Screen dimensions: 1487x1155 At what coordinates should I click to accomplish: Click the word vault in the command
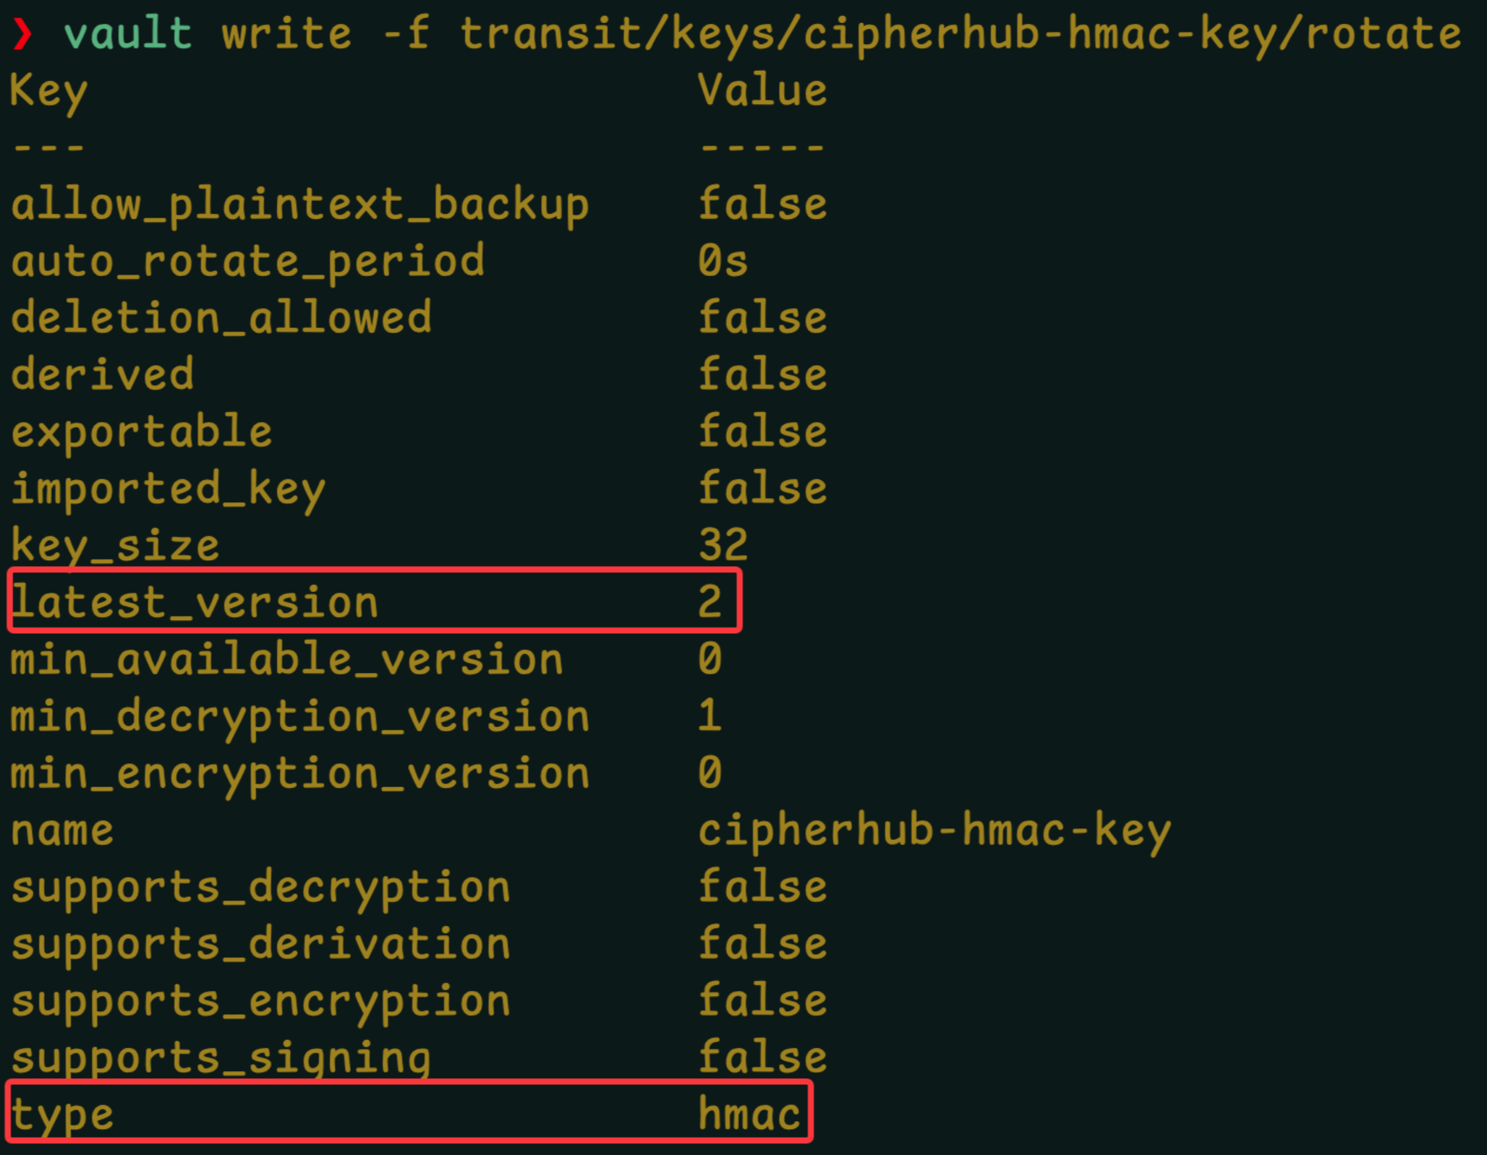pyautogui.click(x=128, y=34)
